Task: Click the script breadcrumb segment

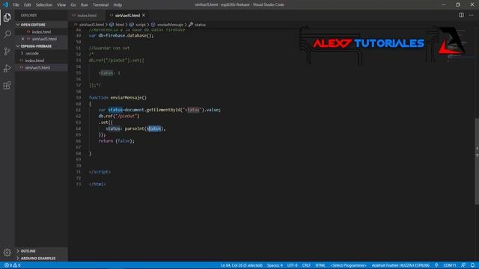Action: (x=141, y=25)
